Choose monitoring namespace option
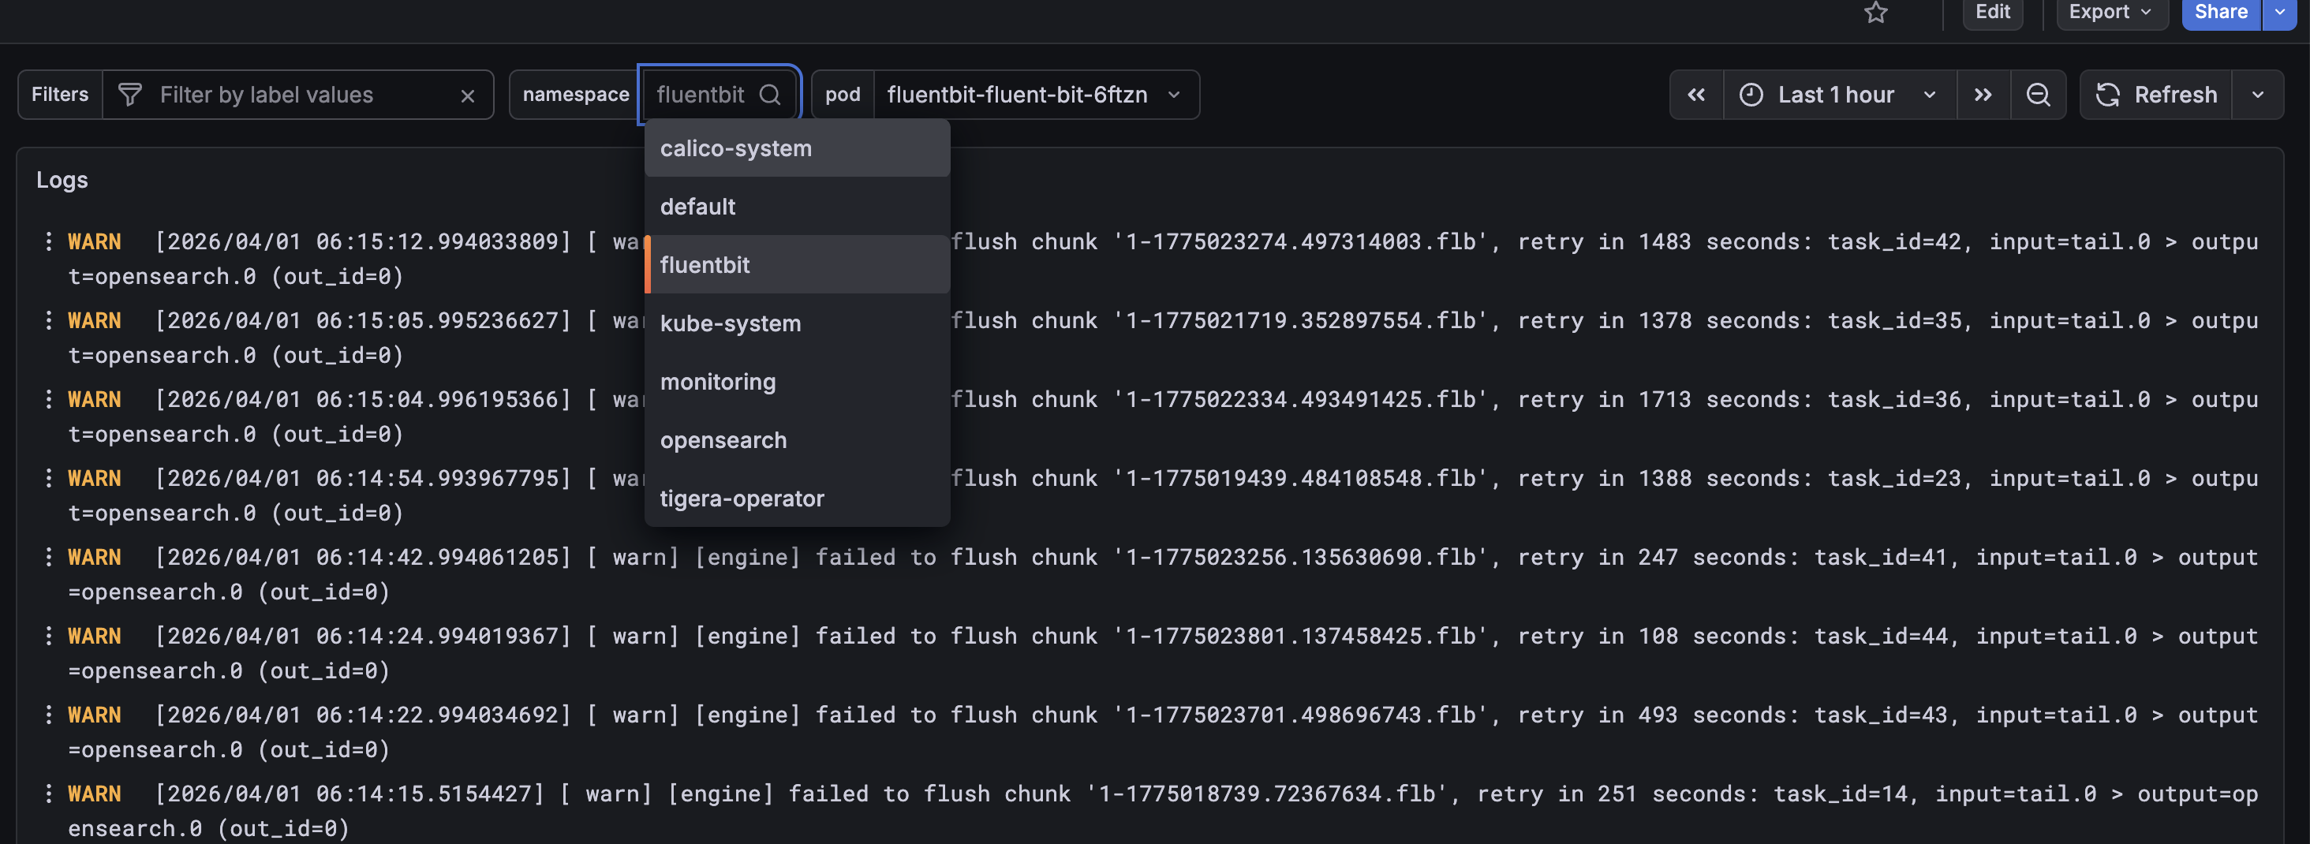This screenshot has width=2310, height=844. pyautogui.click(x=796, y=381)
